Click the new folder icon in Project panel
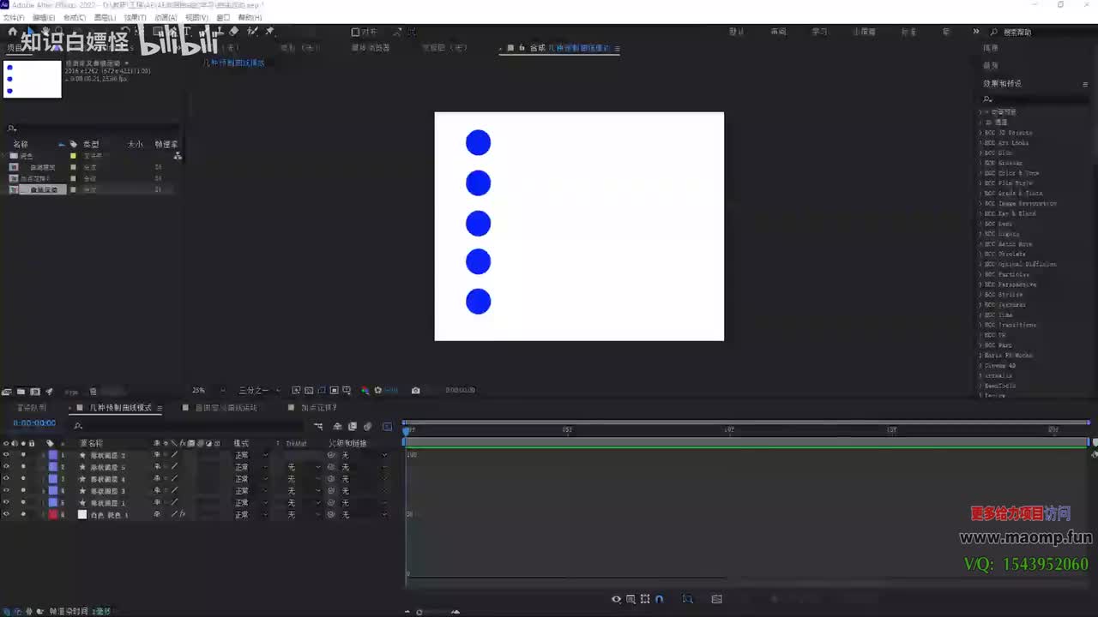1098x617 pixels. click(21, 392)
